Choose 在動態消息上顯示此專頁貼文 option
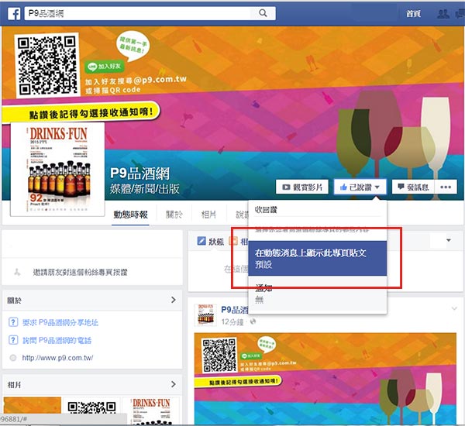This screenshot has width=465, height=426. (x=317, y=259)
